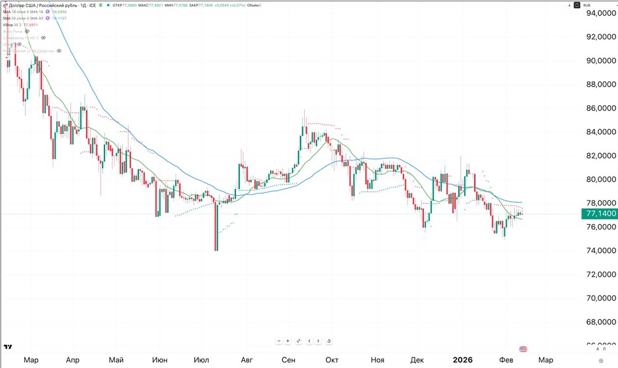The height and width of the screenshot is (368, 618).
Task: Click the Сен label on the time axis
Action: (x=289, y=360)
